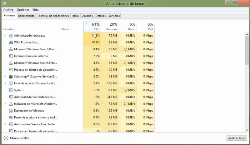Screen dimensions: 250x145
Task: Click the 0,2 MB/s disk value
Action: 129,90
